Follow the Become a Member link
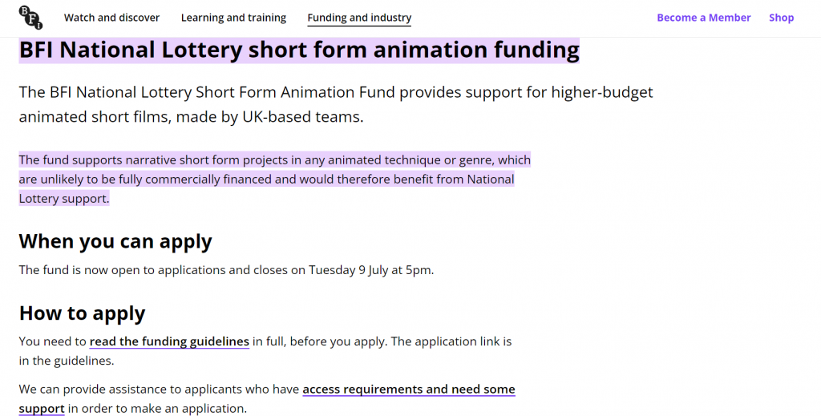 [x=704, y=18]
